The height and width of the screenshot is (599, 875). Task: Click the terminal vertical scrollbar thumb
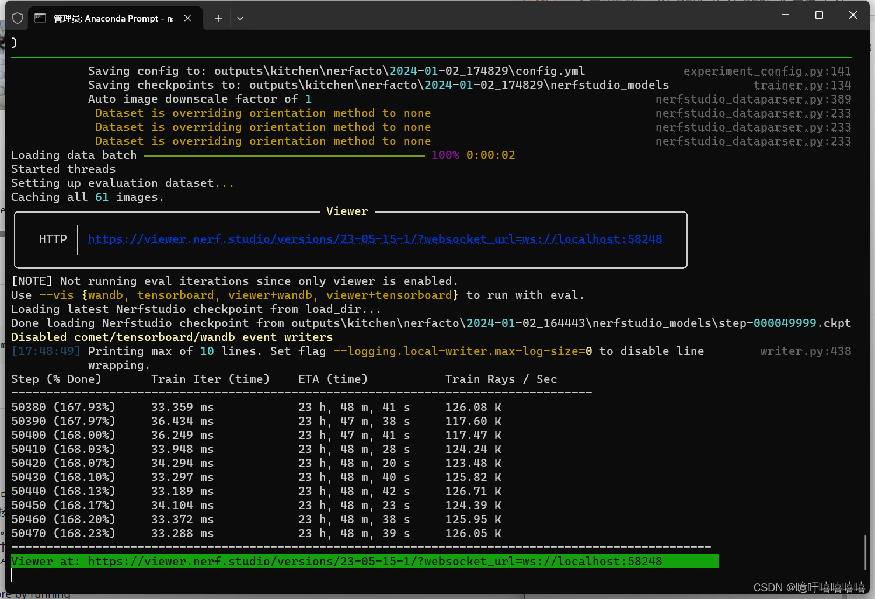[864, 552]
